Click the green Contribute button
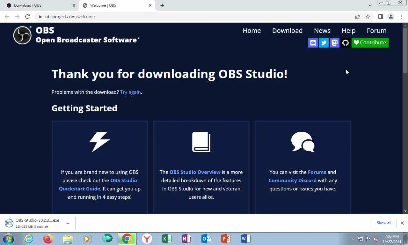408x245 pixels. point(370,43)
